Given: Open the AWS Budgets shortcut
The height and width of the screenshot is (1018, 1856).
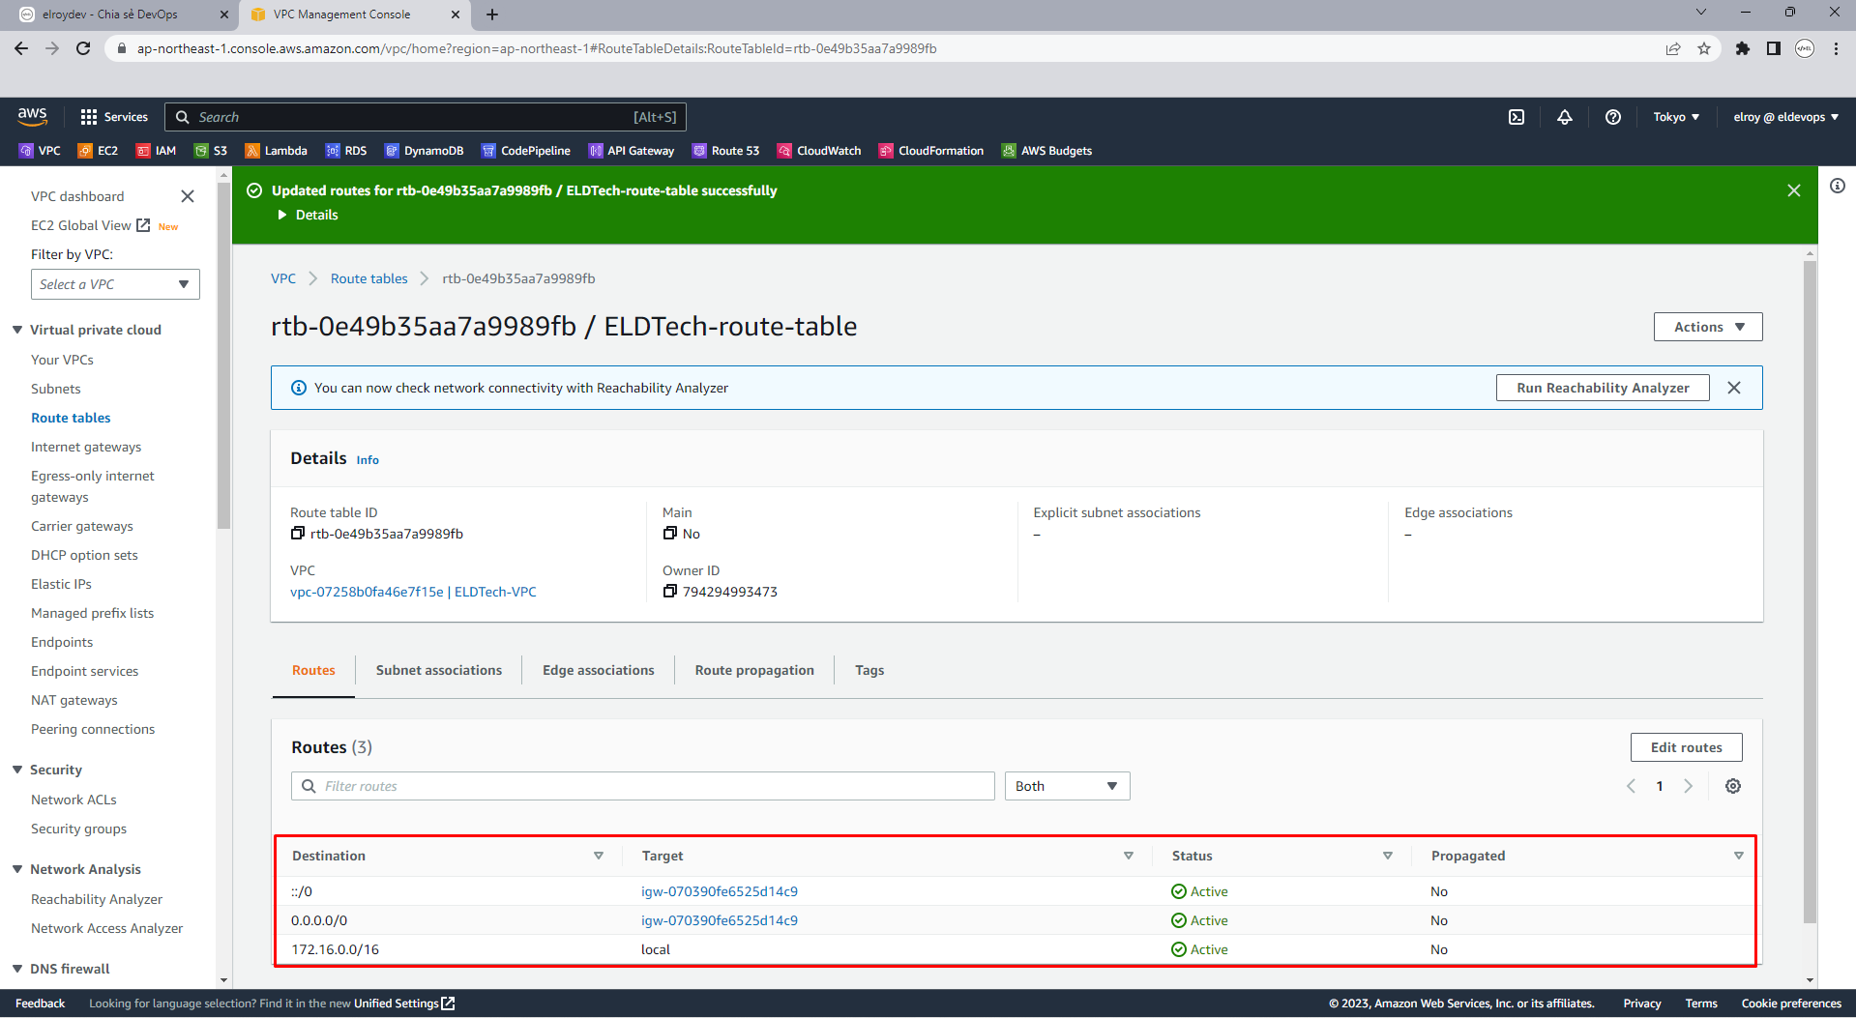Looking at the screenshot, I should click(x=1046, y=151).
